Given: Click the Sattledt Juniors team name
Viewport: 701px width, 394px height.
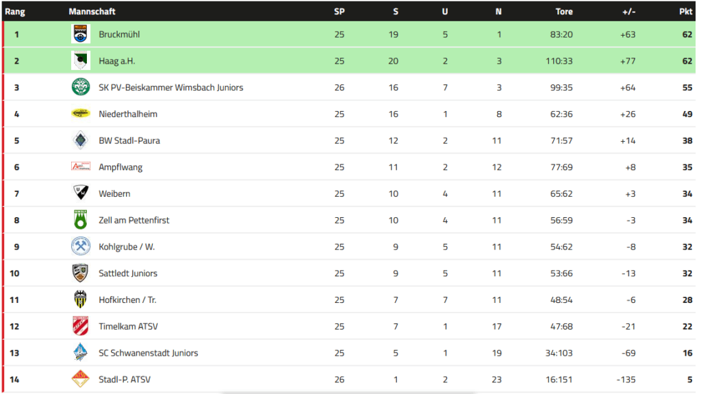Looking at the screenshot, I should click(128, 273).
